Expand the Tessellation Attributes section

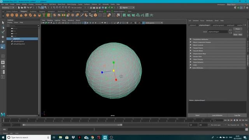point(217,39)
